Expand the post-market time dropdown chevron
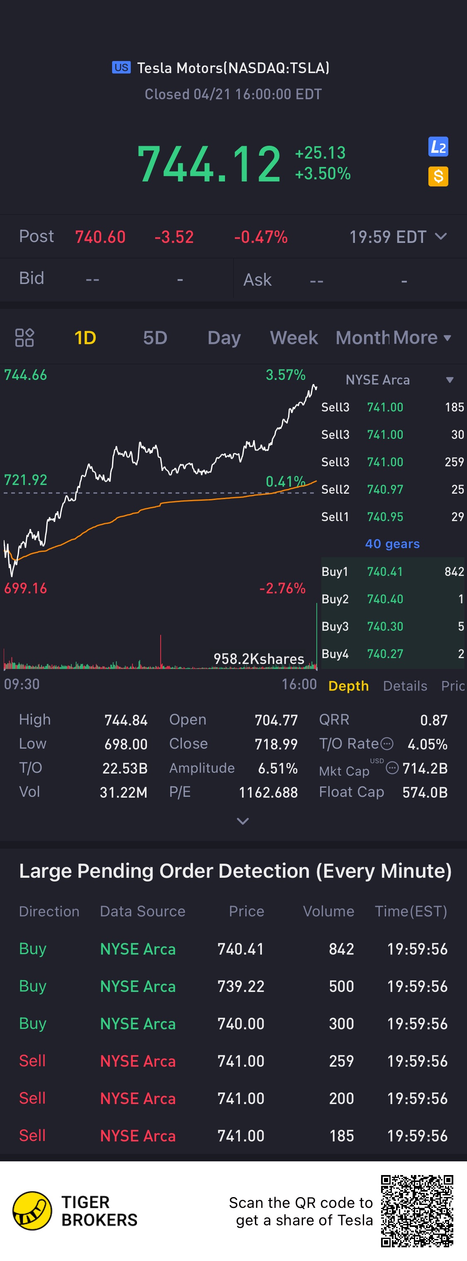The width and height of the screenshot is (467, 1261). click(x=440, y=236)
